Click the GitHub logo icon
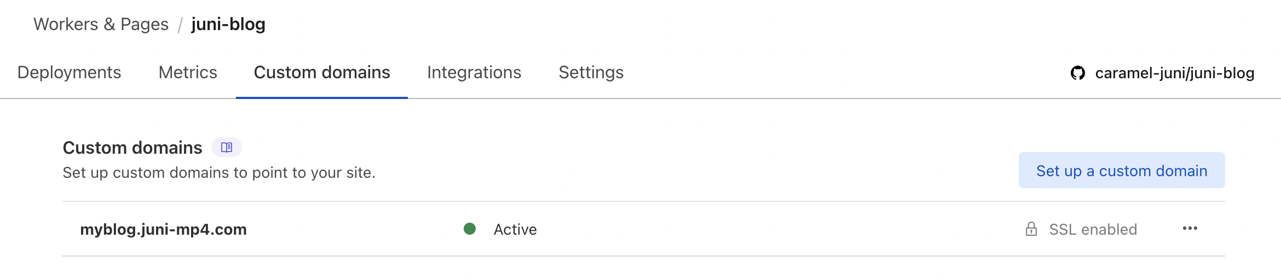Screen dimensions: 1281x279 [1077, 73]
